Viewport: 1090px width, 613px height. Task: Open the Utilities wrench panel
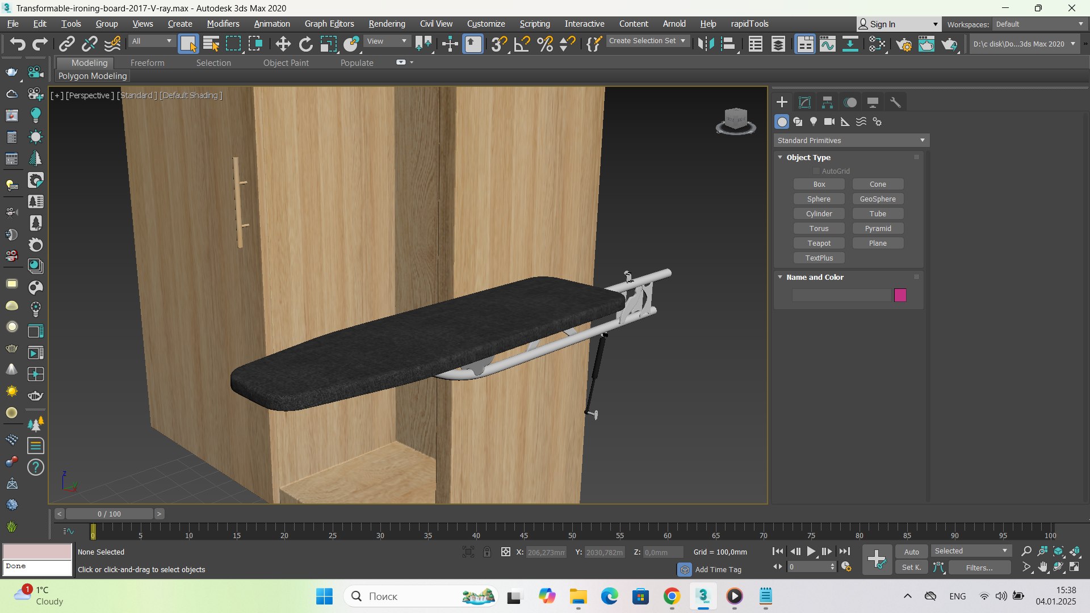click(x=895, y=102)
